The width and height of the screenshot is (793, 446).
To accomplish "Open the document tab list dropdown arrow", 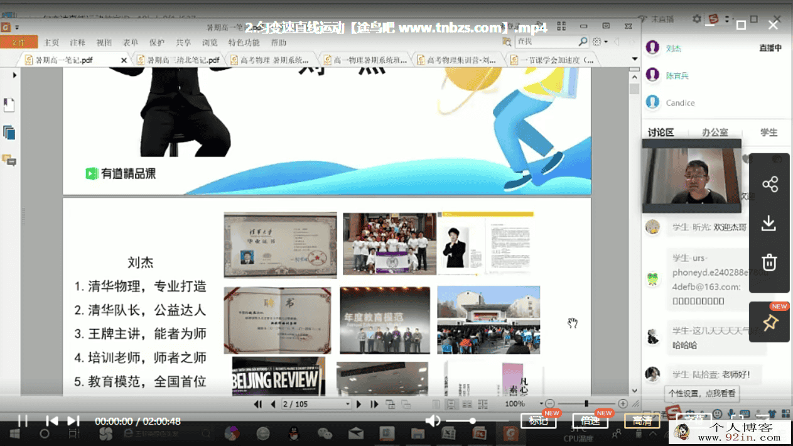I will (634, 60).
